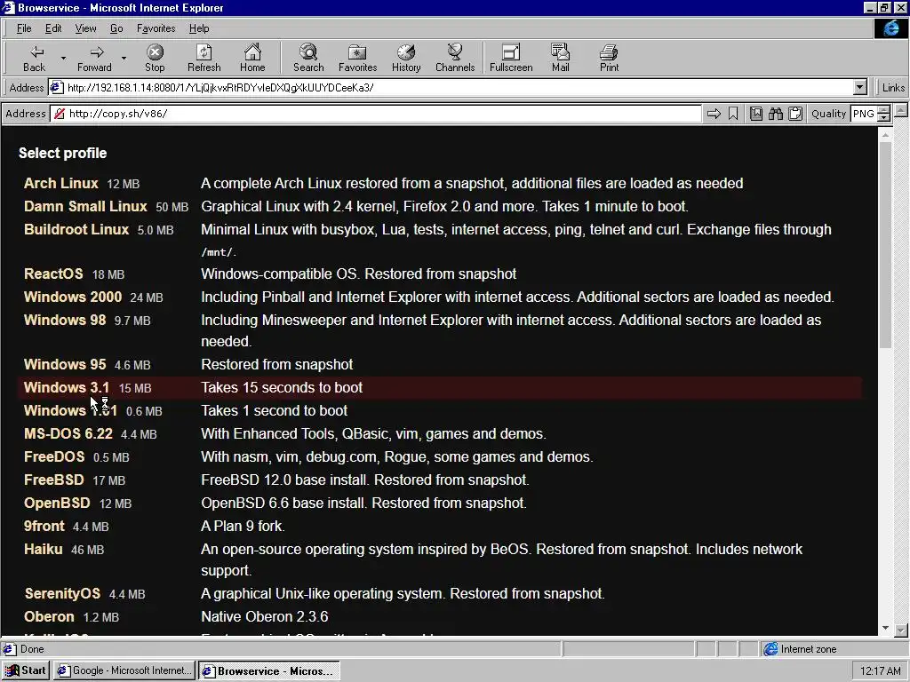
Task: Click the binoculars find icon
Action: pos(776,114)
